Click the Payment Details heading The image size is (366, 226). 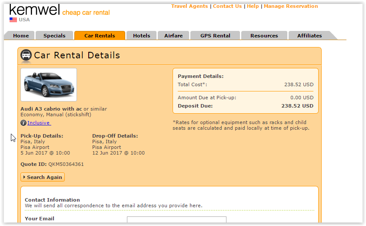click(201, 76)
